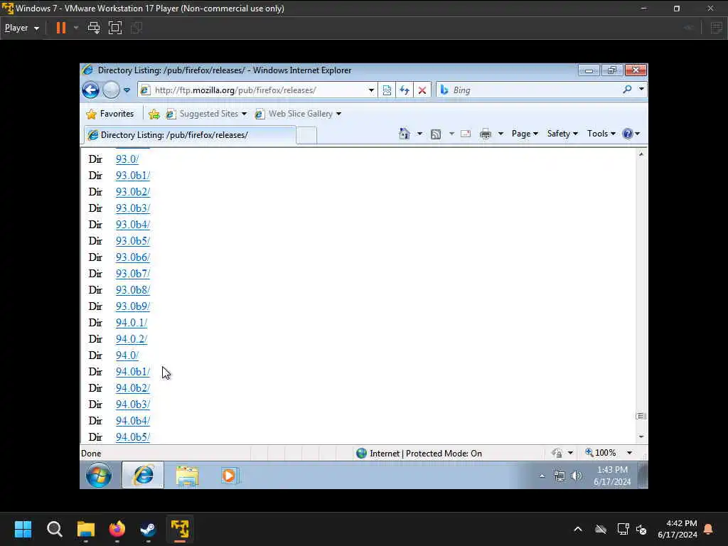The image size is (728, 546).
Task: Click the page scrollbar down arrow
Action: point(641,437)
